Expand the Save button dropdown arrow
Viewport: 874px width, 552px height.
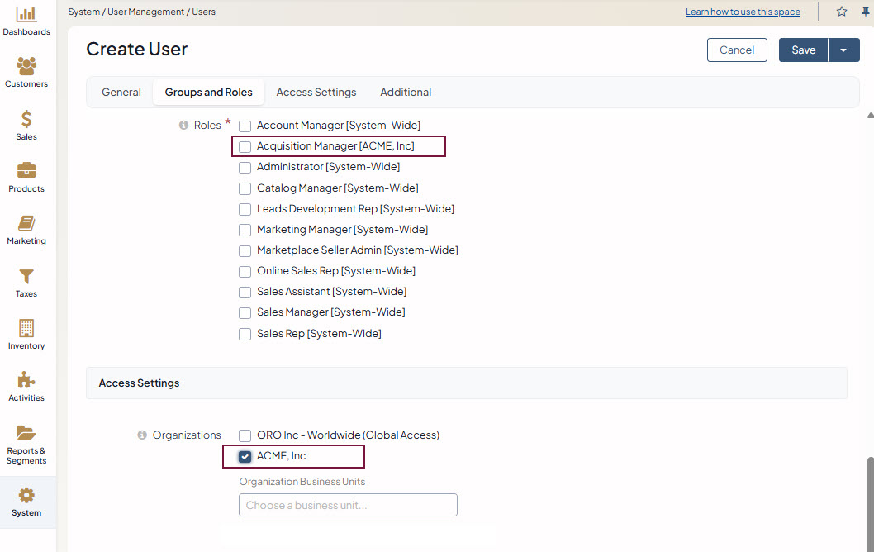pyautogui.click(x=843, y=50)
